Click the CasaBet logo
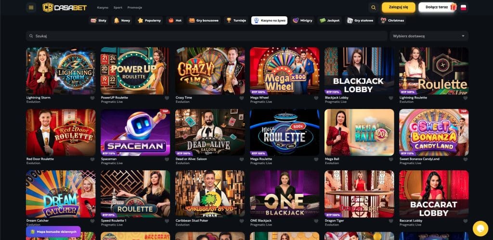 coord(65,8)
